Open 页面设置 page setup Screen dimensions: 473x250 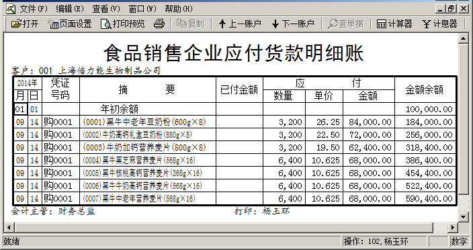(x=69, y=24)
